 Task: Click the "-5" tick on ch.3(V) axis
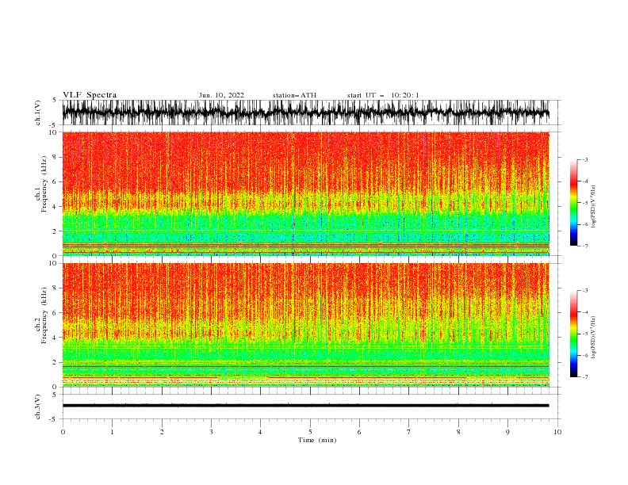coord(54,419)
